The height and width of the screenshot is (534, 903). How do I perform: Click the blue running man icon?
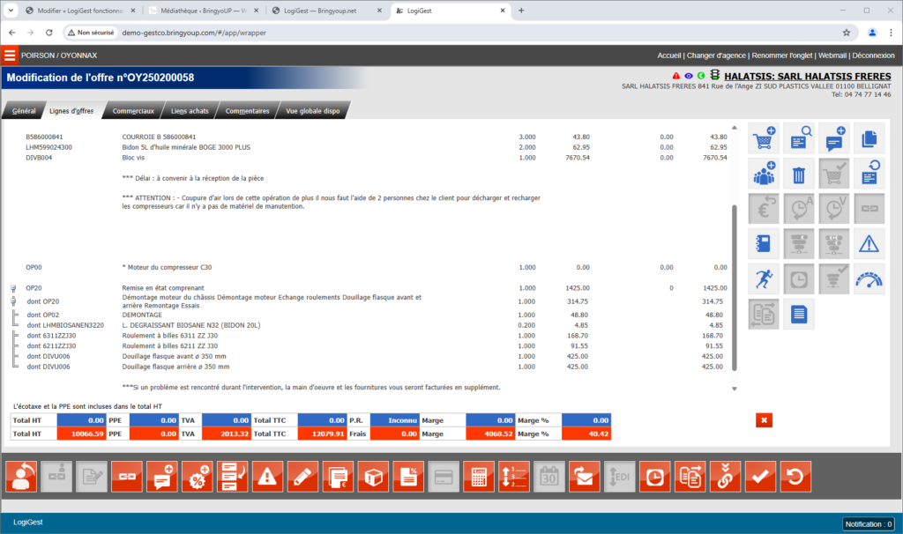click(x=764, y=278)
